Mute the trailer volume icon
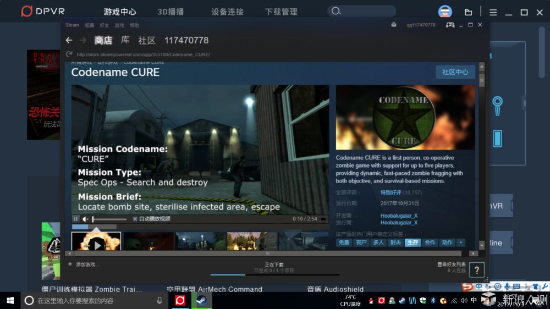 pyautogui.click(x=85, y=219)
